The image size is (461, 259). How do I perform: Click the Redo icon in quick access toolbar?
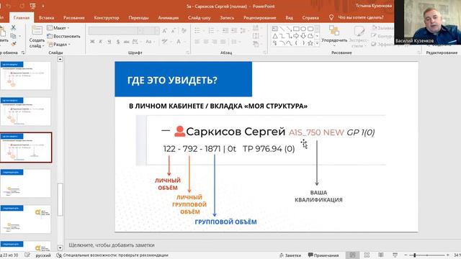tap(22, 6)
